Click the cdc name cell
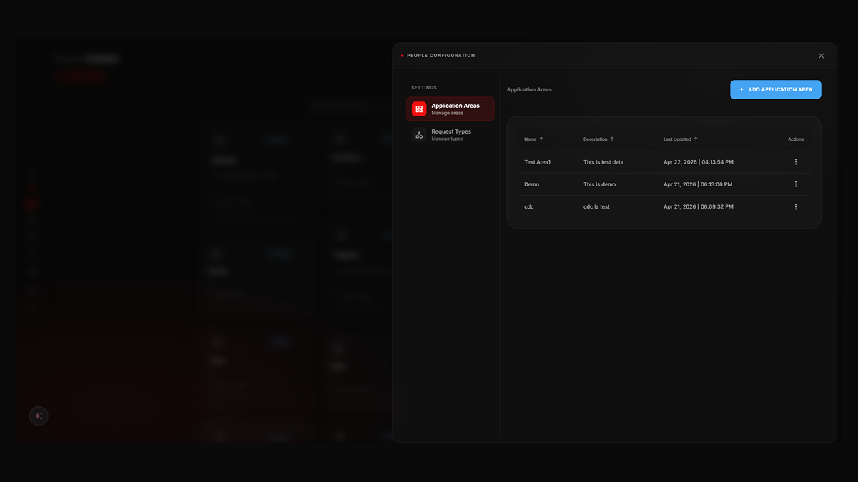 pyautogui.click(x=529, y=206)
